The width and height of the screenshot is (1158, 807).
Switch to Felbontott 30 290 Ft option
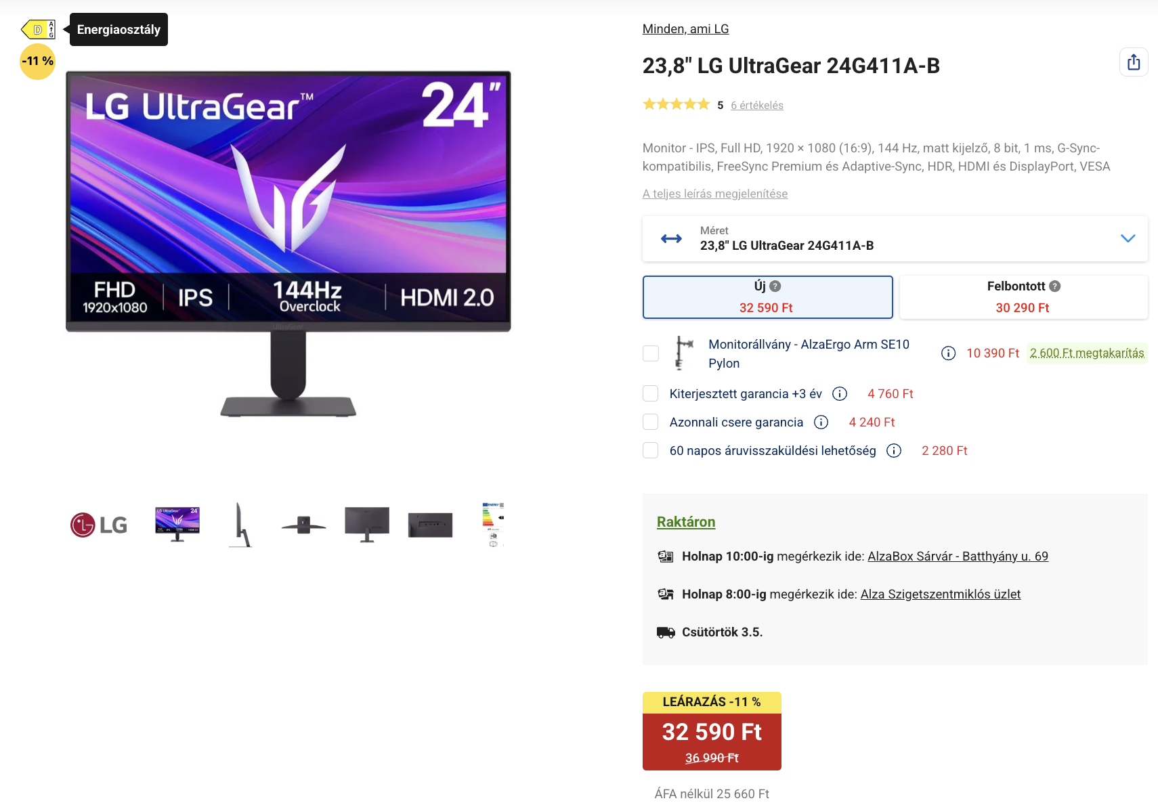coord(1023,297)
